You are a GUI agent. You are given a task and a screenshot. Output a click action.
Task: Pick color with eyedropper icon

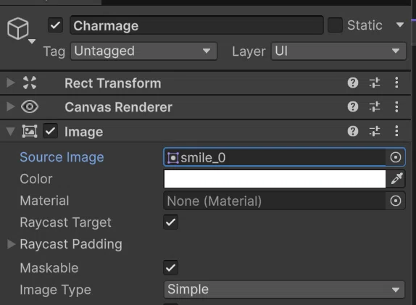point(396,179)
